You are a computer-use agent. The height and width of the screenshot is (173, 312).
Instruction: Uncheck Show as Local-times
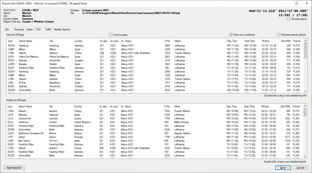(x=220, y=35)
